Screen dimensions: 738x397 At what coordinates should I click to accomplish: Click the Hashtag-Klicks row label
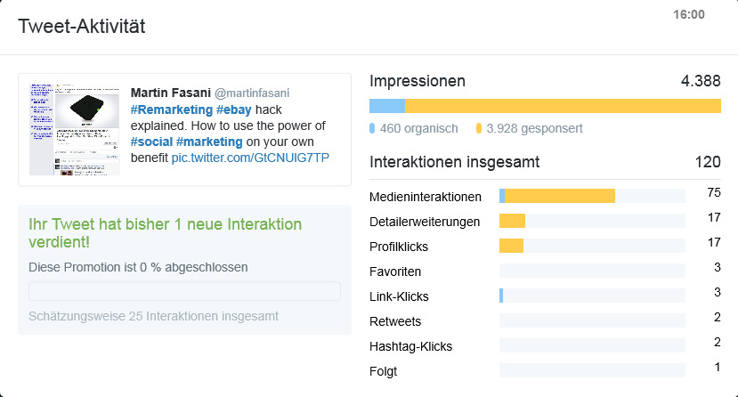[410, 346]
